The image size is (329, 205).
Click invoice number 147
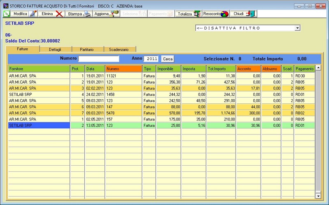click(124, 107)
